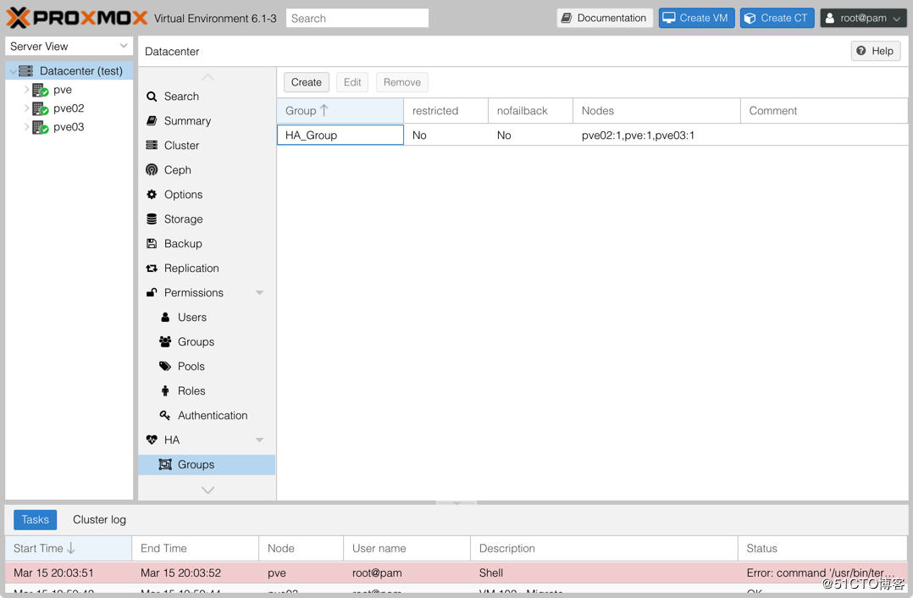Click the Create button for HA groups
The height and width of the screenshot is (598, 913).
pyautogui.click(x=307, y=82)
